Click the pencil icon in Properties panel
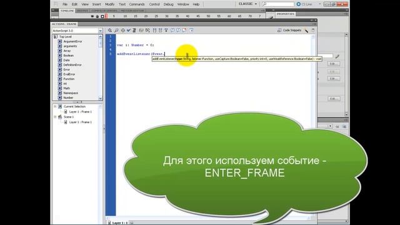Image resolution: width=400 pixels, height=225 pixels. [337, 56]
